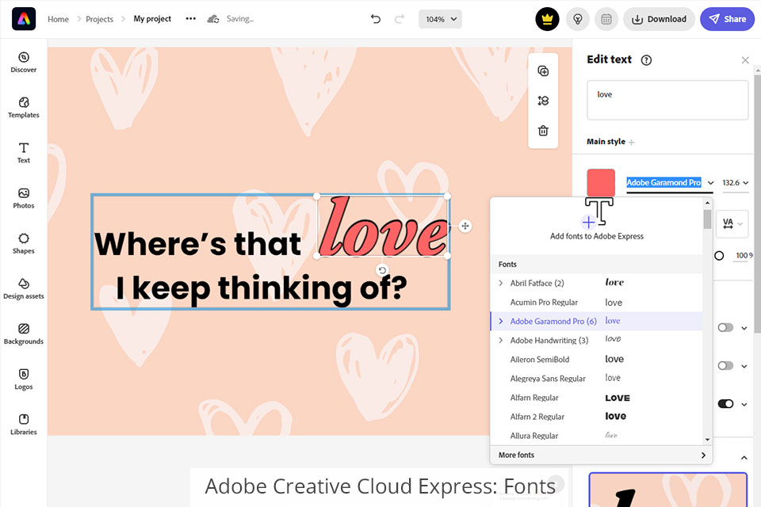Image resolution: width=761 pixels, height=507 pixels.
Task: Expand the Adobe Handwriting font family
Action: click(x=501, y=340)
